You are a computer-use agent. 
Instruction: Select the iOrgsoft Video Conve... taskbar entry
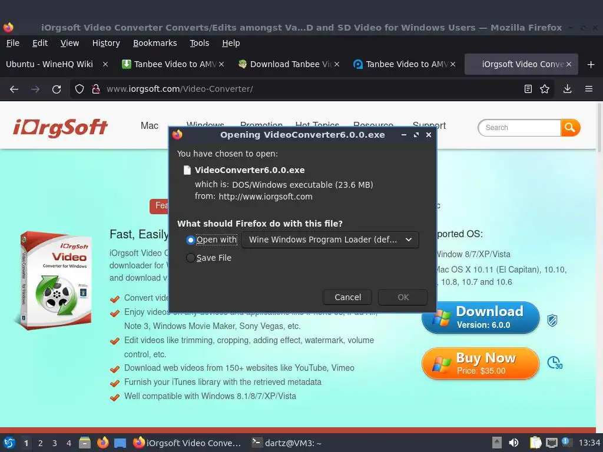point(187,443)
